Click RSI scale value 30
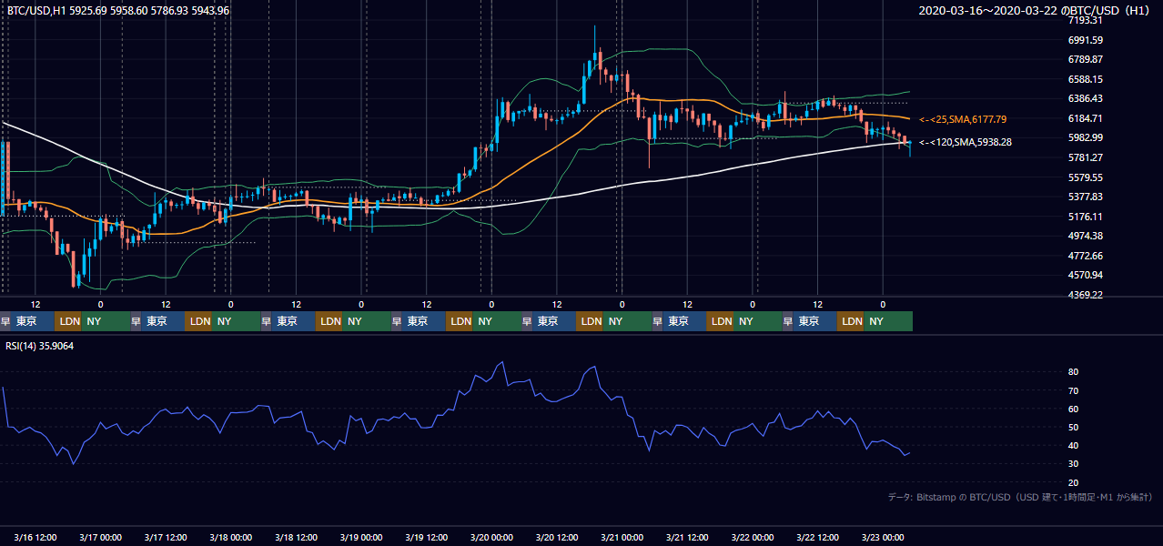 (x=1073, y=464)
